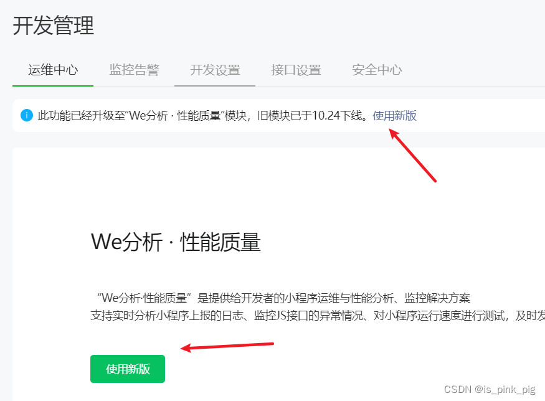
Task: Click the CSDN @is_pink_pig watermark
Action: click(x=490, y=389)
